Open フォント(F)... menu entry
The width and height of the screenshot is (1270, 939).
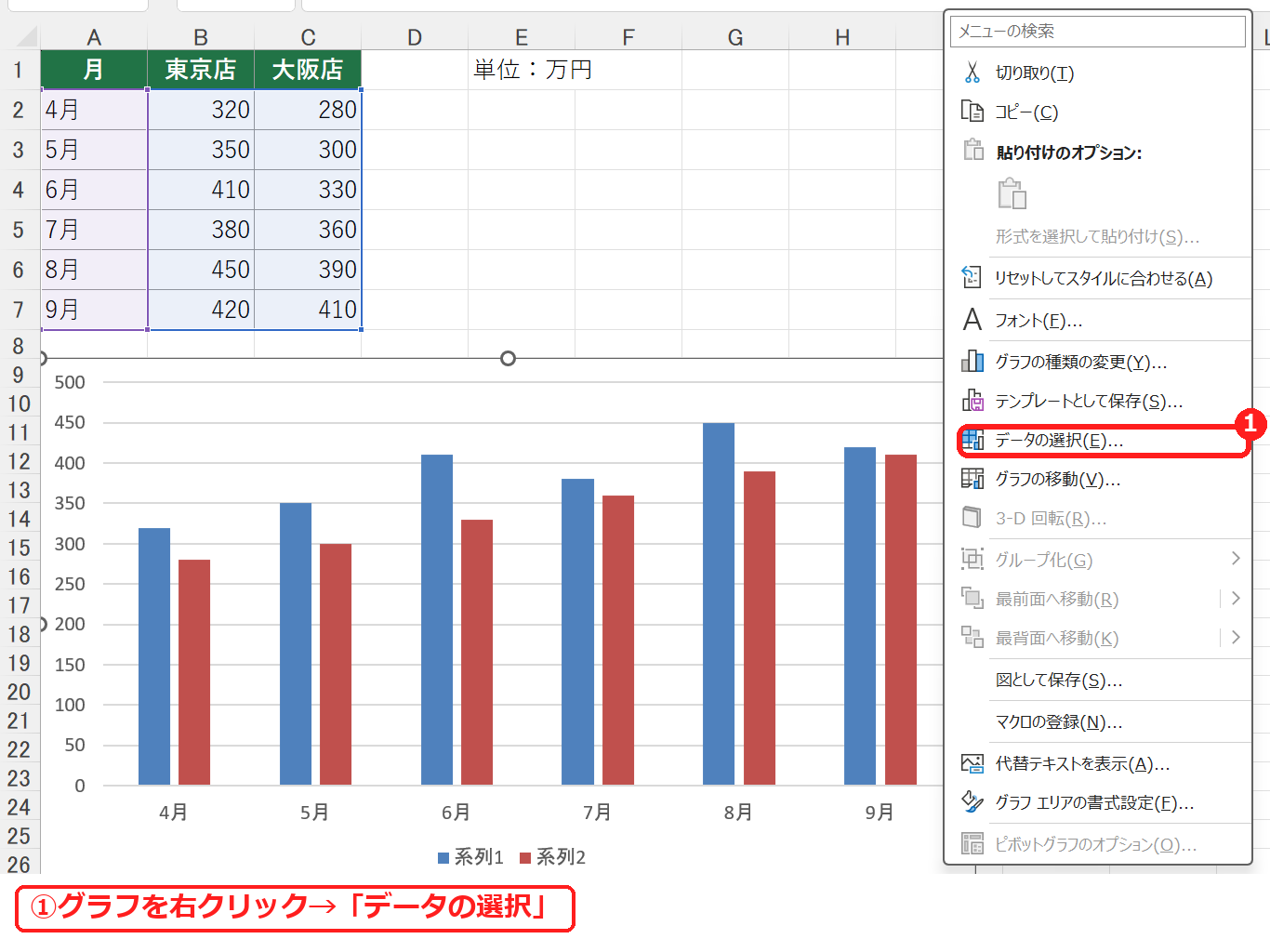click(x=1098, y=320)
